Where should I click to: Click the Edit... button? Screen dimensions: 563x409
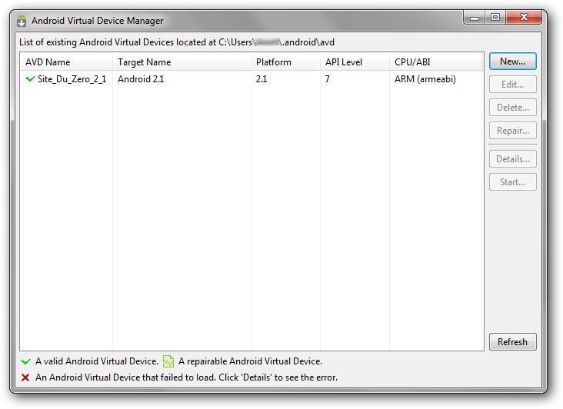coord(512,85)
